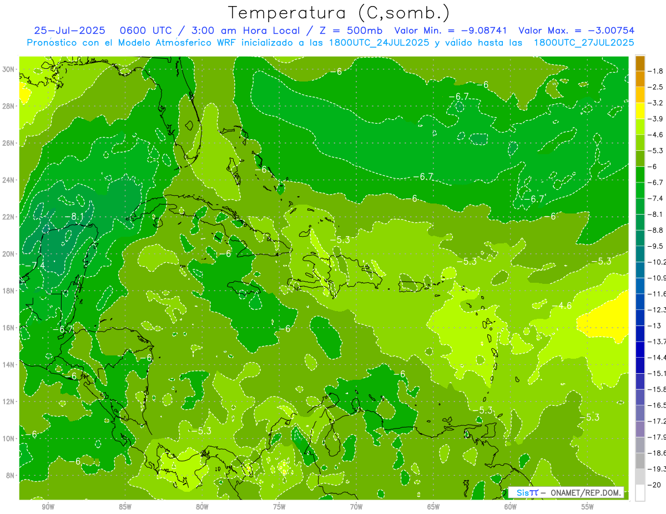This screenshot has height=514, width=666.
Task: Click the '90W' longitude label
Action: click(x=48, y=507)
